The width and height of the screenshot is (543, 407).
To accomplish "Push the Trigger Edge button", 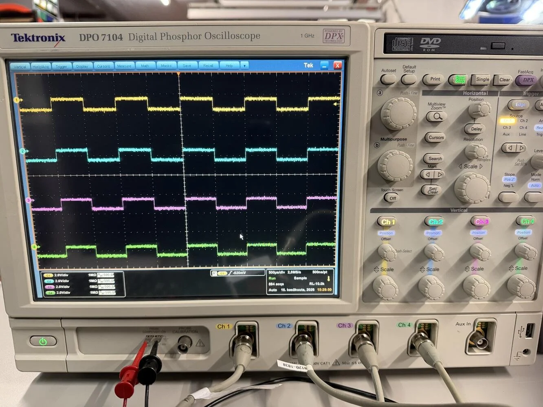I will point(519,105).
